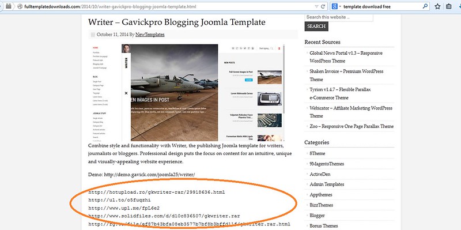The height and width of the screenshot is (230, 461).
Task: Open 'Webicator – Affiliate Marketing WordPress Theme' link
Action: (x=351, y=112)
